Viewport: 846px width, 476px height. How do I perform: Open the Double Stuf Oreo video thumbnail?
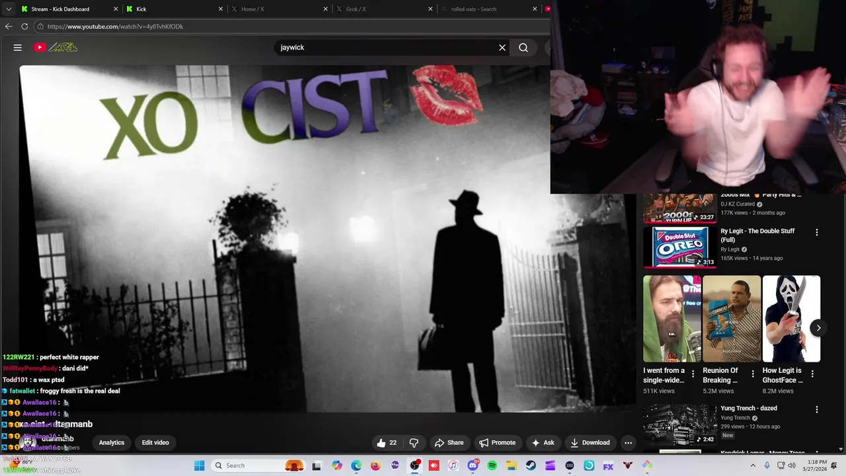point(679,247)
